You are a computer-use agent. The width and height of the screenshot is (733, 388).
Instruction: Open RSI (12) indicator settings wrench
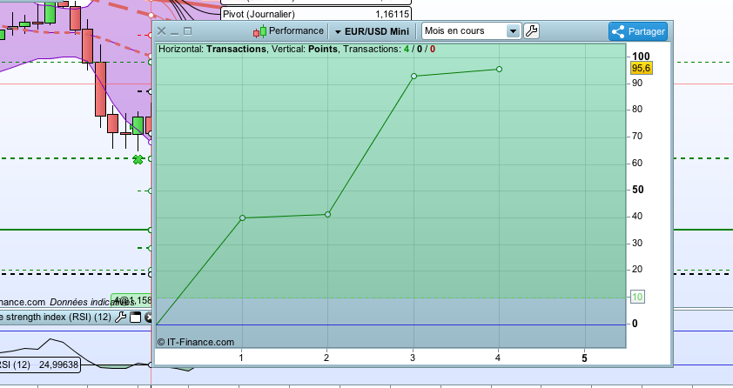click(121, 317)
